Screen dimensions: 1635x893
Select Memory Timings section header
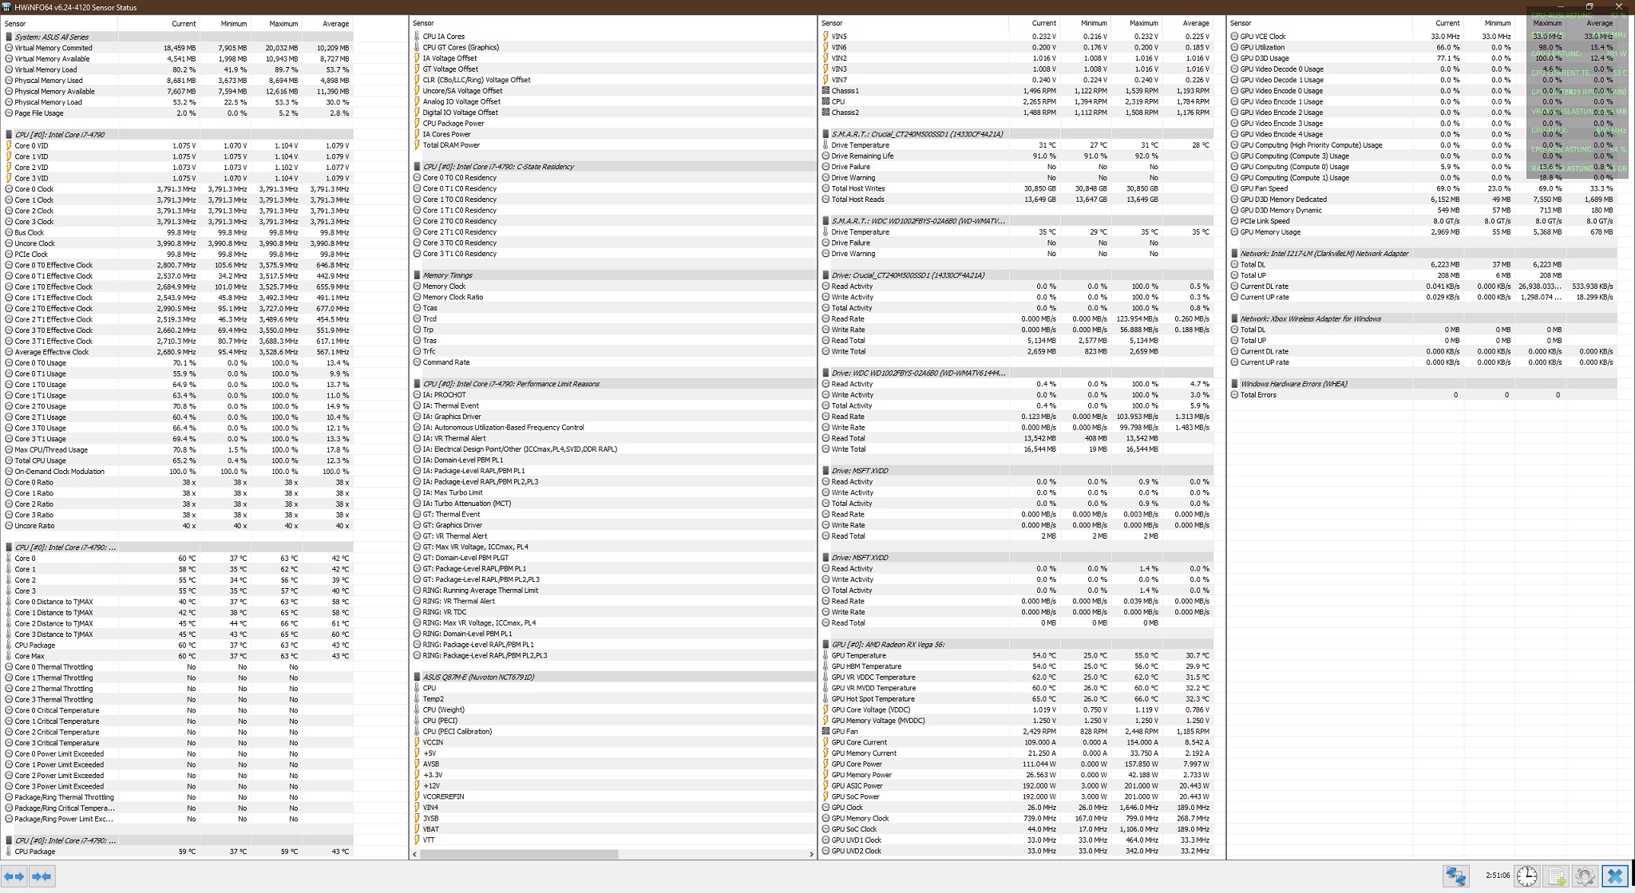point(447,275)
